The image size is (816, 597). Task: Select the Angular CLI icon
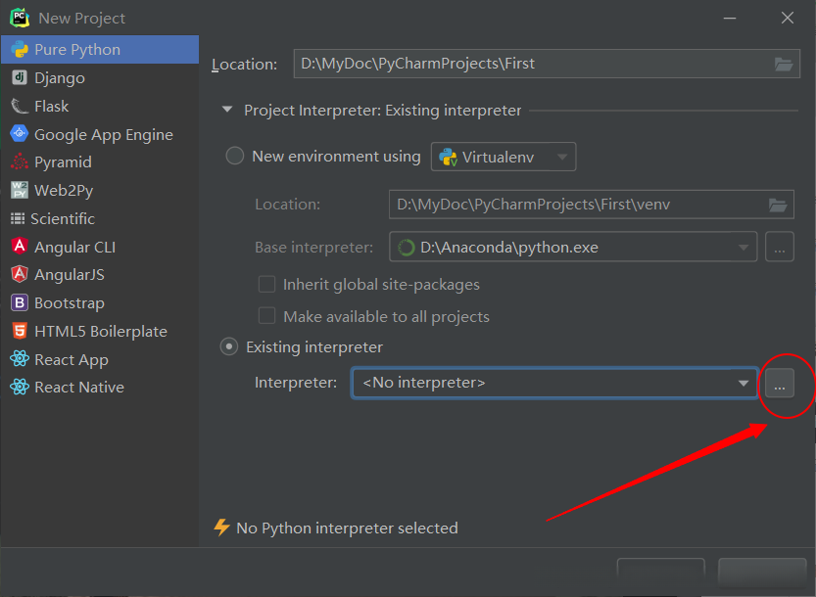pyautogui.click(x=19, y=247)
